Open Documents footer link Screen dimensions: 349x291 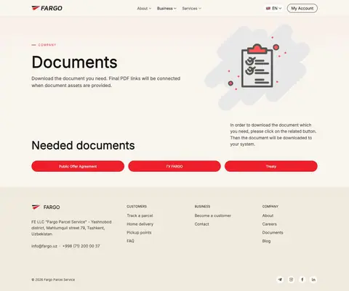[x=273, y=232]
